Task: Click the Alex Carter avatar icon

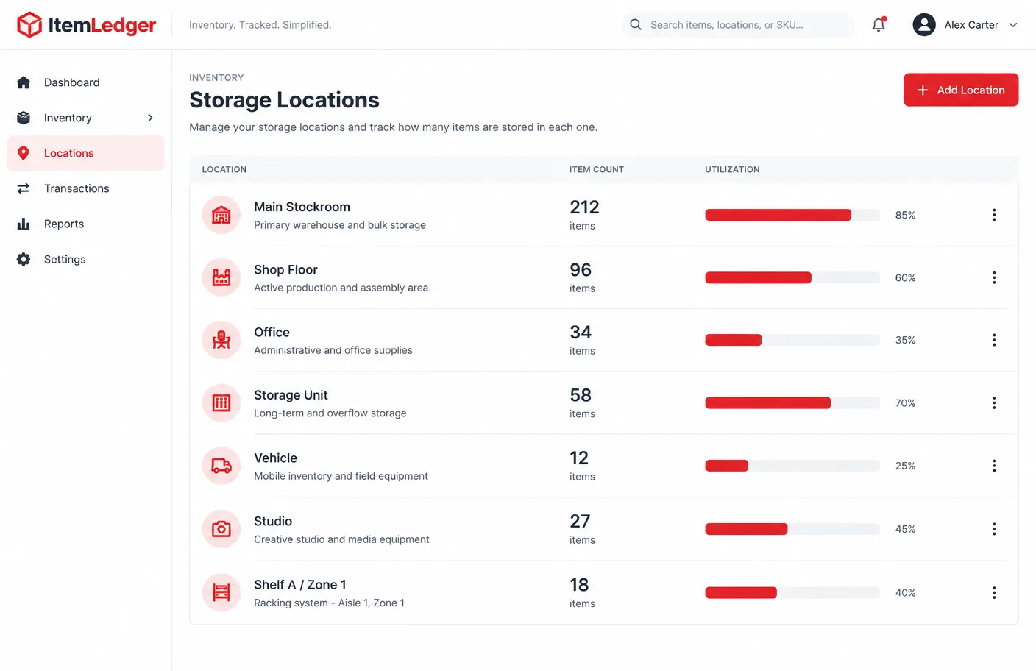Action: 924,25
